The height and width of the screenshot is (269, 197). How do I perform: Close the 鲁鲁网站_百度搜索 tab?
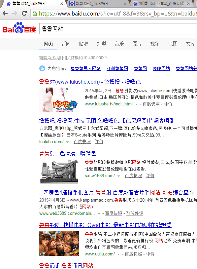click(x=62, y=4)
